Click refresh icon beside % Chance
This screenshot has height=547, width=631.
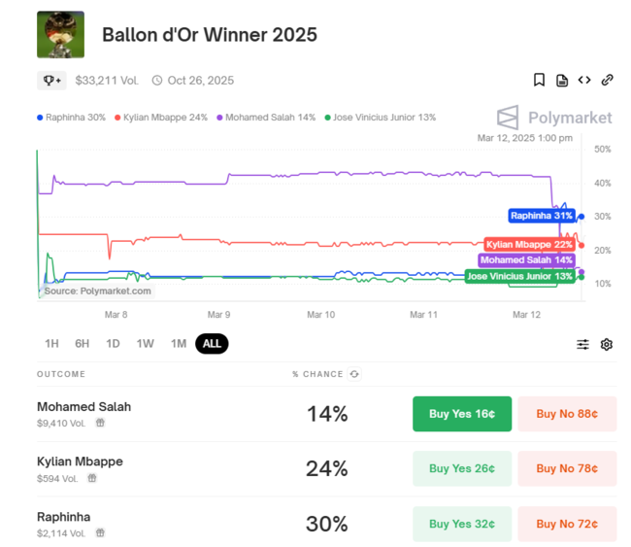click(354, 374)
